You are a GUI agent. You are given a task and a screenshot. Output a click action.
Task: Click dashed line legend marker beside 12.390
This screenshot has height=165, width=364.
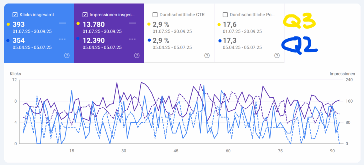(133, 39)
